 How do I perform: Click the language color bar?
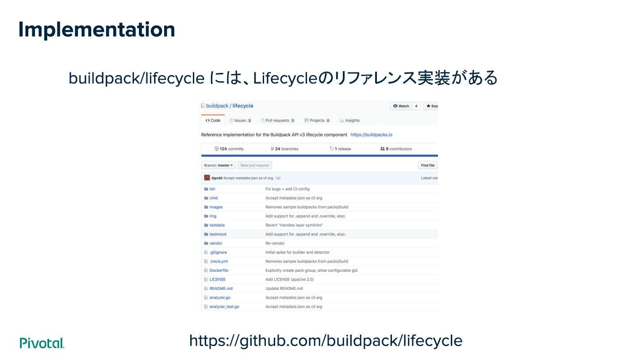pos(319,156)
